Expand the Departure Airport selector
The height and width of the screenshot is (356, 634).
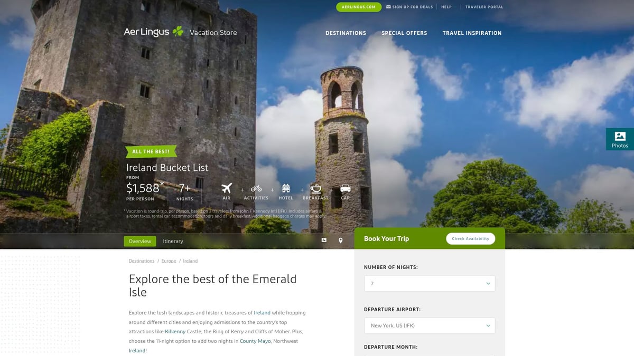pos(429,325)
